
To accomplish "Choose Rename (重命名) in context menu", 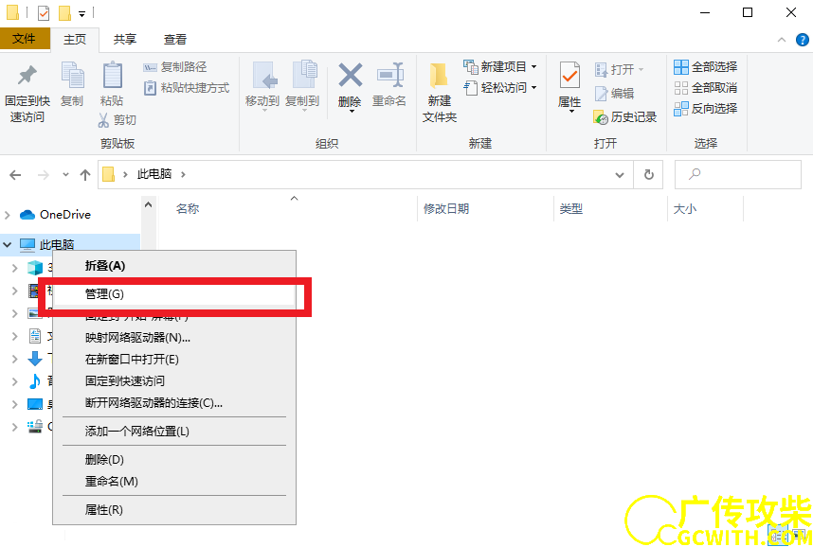I will click(x=174, y=482).
